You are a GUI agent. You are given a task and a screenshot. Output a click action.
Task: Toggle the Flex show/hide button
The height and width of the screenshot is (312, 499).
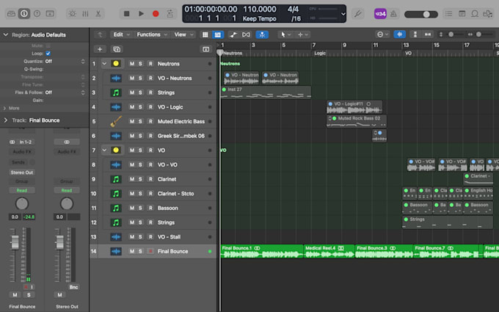click(246, 35)
